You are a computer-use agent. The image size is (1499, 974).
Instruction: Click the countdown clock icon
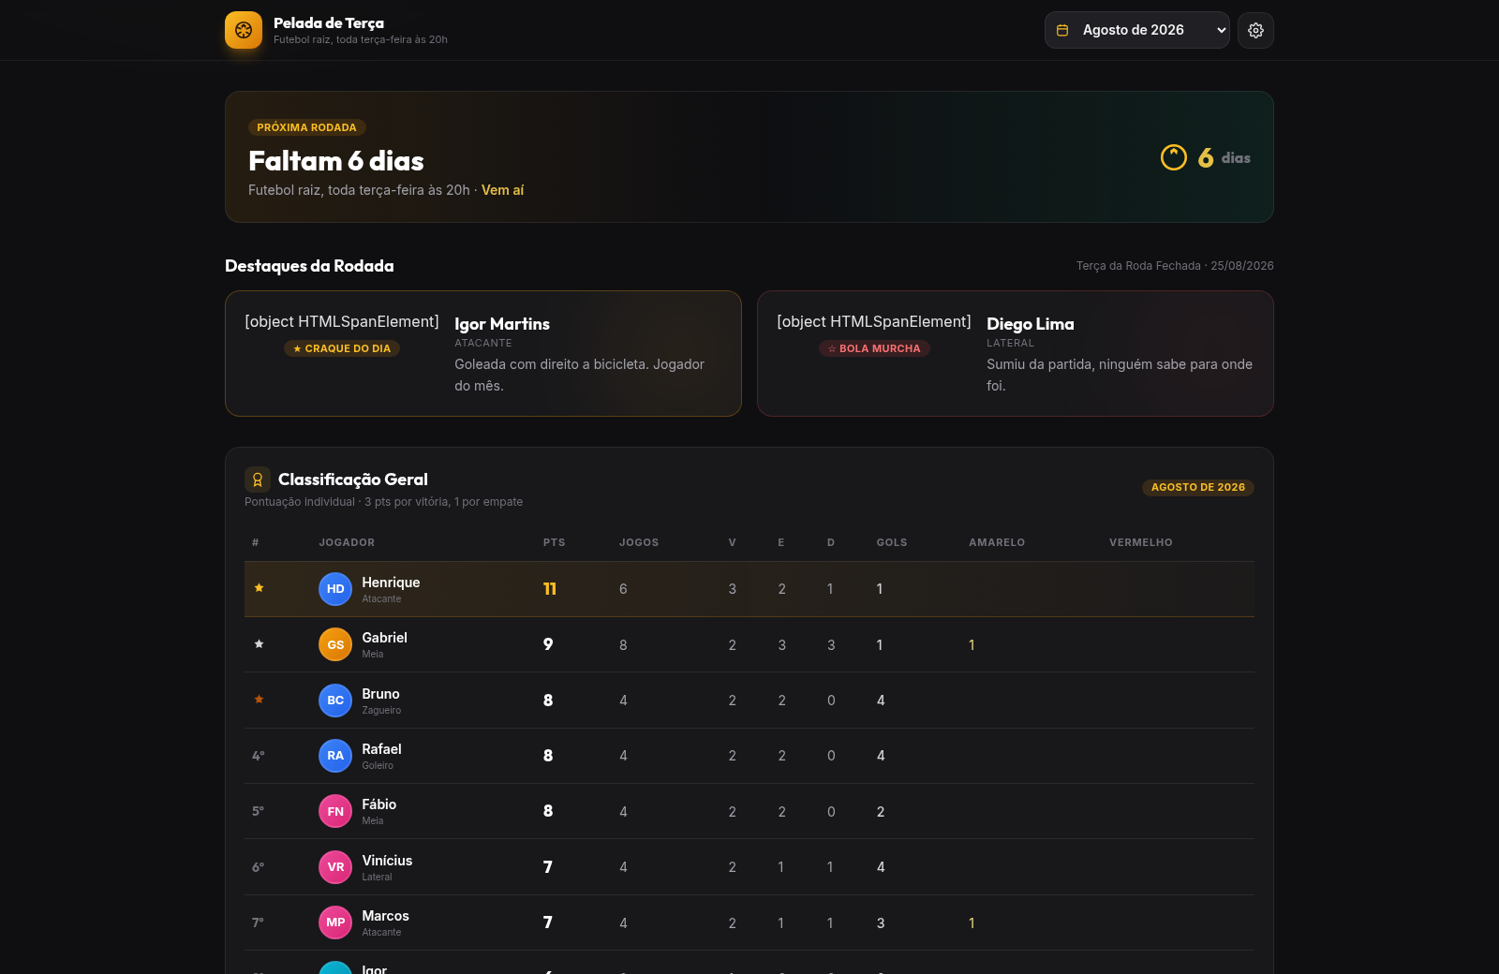point(1174,157)
